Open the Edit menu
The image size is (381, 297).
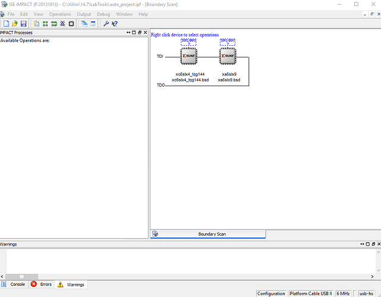click(x=24, y=14)
